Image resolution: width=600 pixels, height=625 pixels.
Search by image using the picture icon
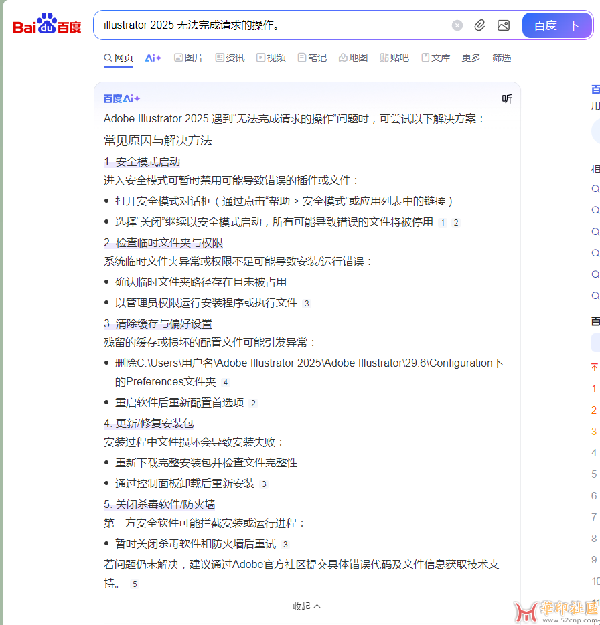(x=504, y=25)
